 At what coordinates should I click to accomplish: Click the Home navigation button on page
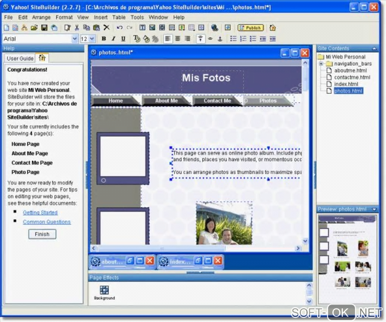click(115, 101)
